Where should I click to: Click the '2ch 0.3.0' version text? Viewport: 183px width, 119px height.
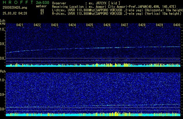pos(42,3)
